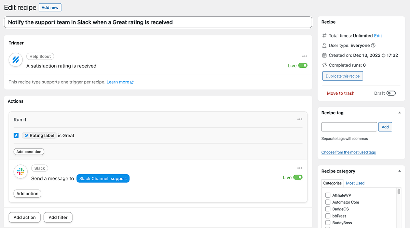
Task: Click the calendar icon beside Created on
Action: coord(325,55)
